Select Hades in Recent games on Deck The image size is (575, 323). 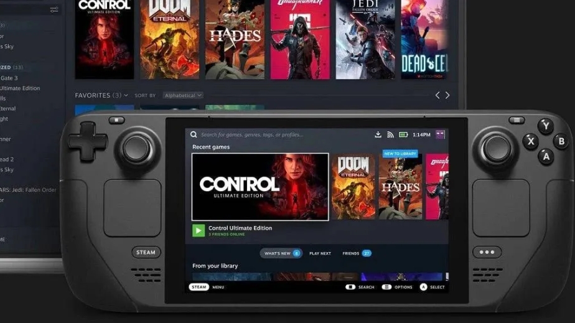(401, 187)
